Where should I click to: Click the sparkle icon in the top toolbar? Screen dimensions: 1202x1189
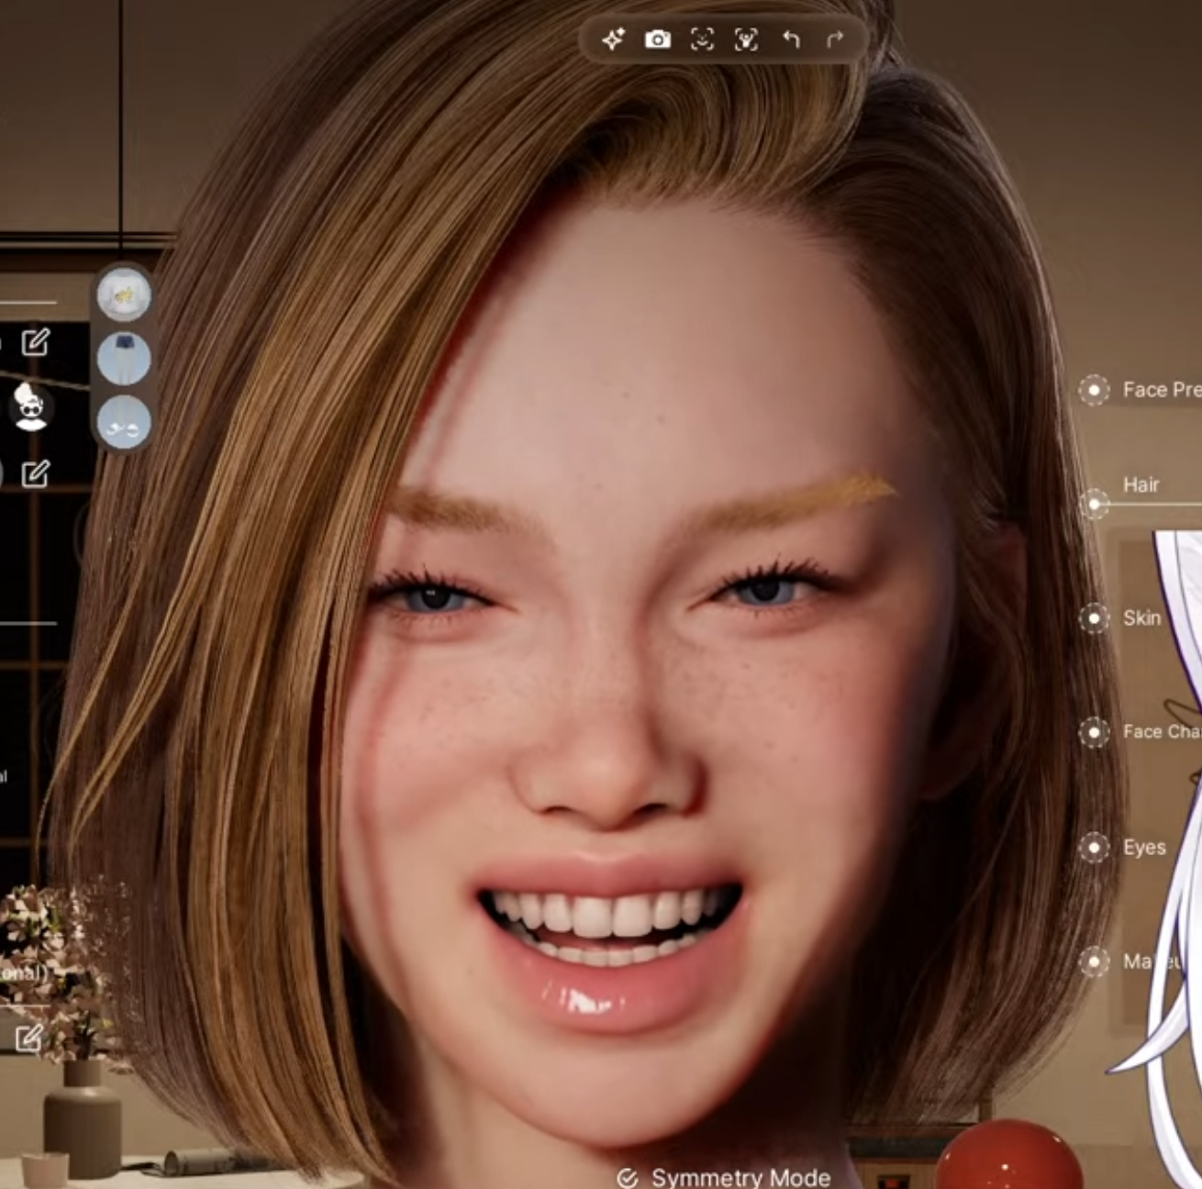click(613, 39)
